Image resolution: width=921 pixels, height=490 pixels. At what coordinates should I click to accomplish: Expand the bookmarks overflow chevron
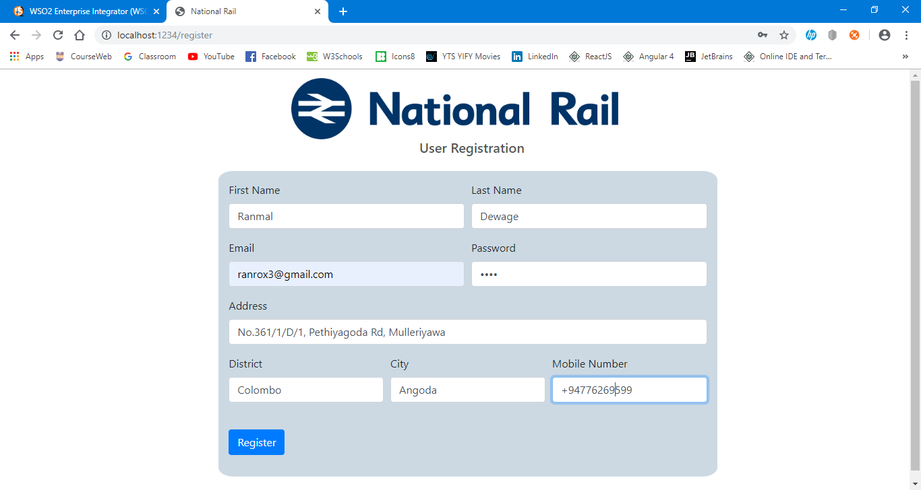[905, 57]
